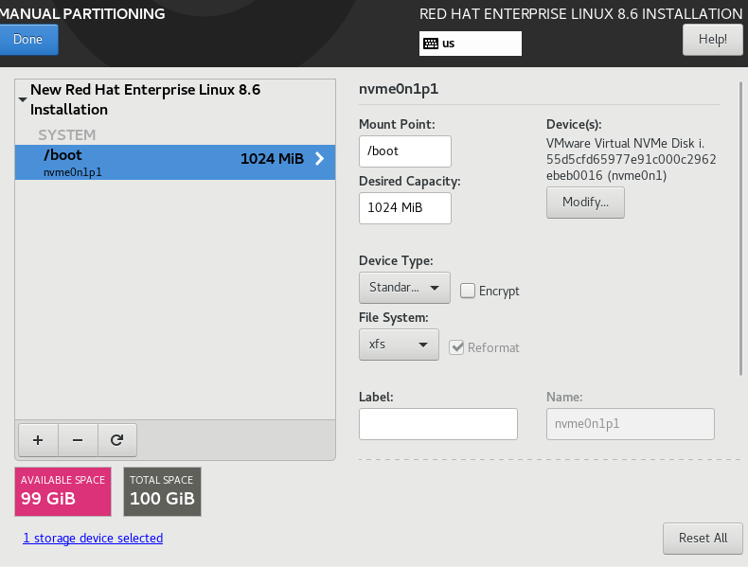Image resolution: width=748 pixels, height=567 pixels.
Task: Click the add mount point plus button
Action: point(38,439)
